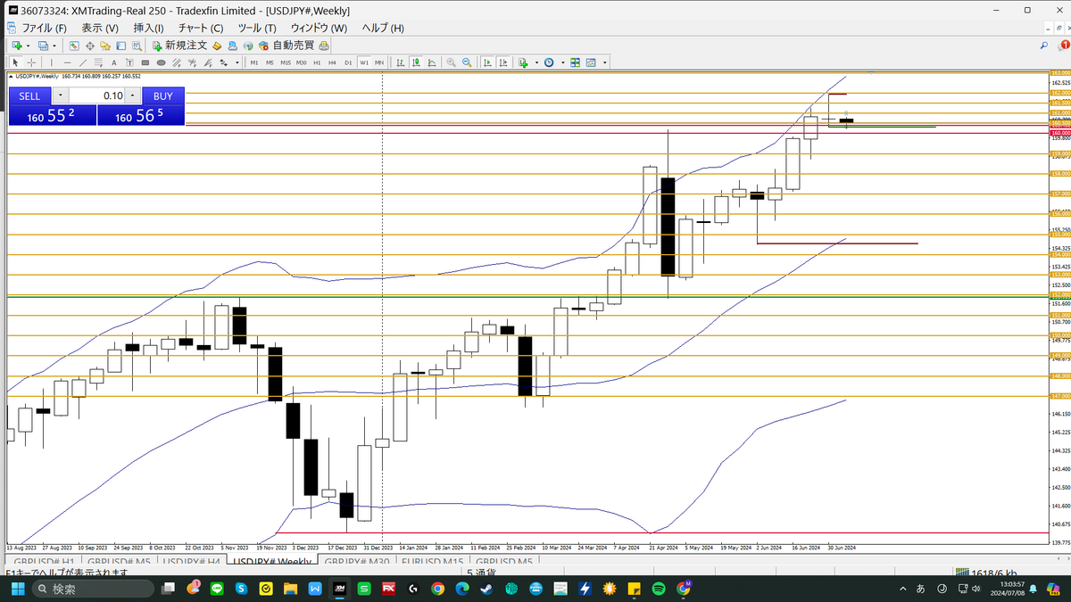Toggle chart shift from right edge
Image resolution: width=1071 pixels, height=602 pixels.
502,62
